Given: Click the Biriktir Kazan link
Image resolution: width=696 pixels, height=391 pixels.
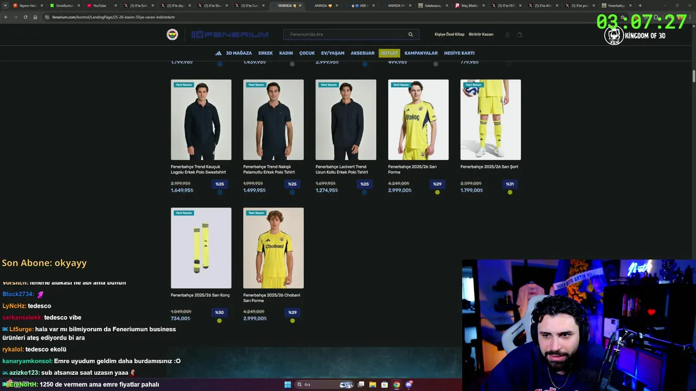Looking at the screenshot, I should 481,34.
